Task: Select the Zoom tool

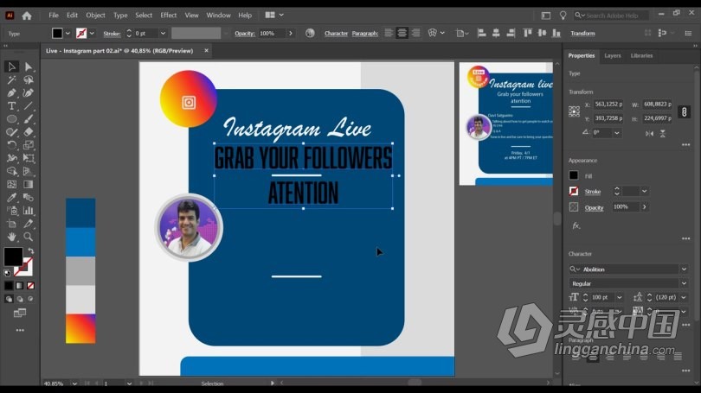Action: pos(29,237)
